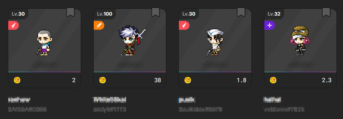Open the blurred seller name under Lv.100 card
This screenshot has width=343, height=119.
[110, 100]
